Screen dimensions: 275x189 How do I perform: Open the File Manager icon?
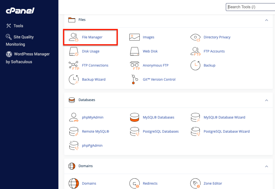coord(74,37)
